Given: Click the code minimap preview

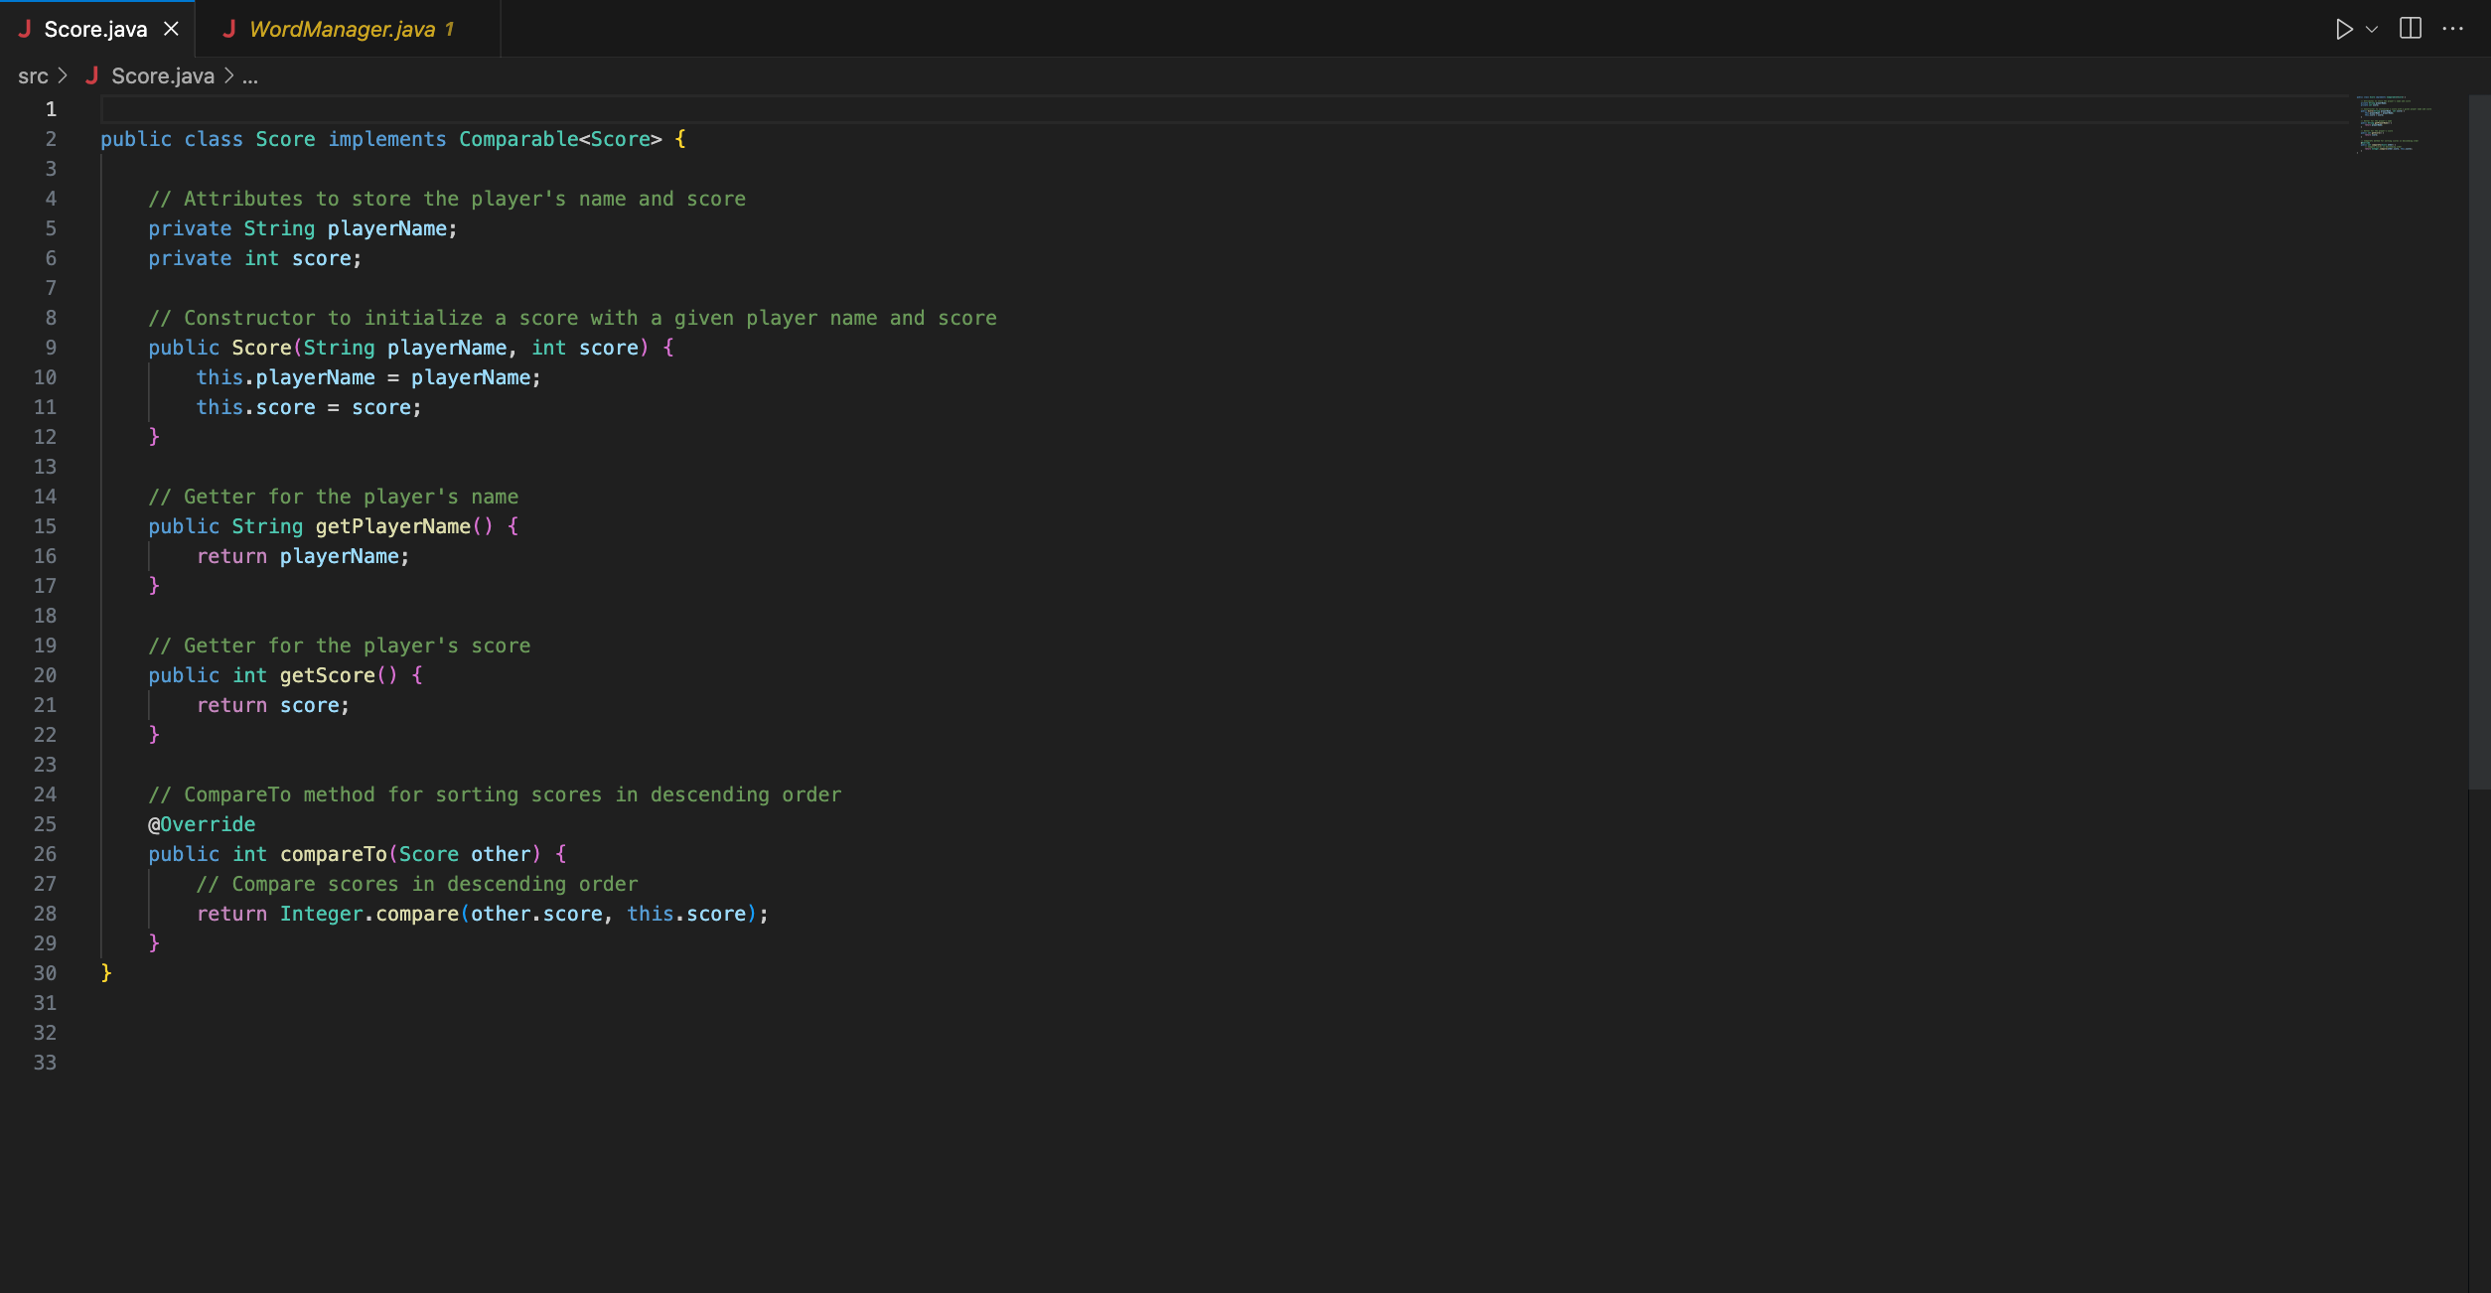Looking at the screenshot, I should click(x=2394, y=124).
